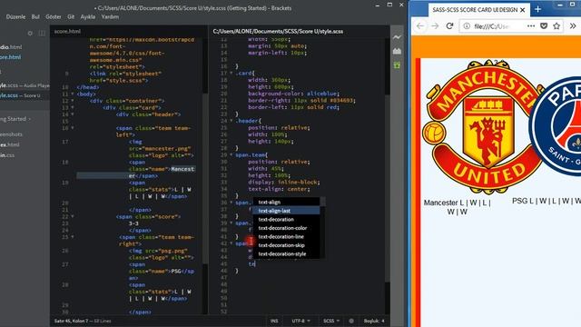Image resolution: width=581 pixels, height=327 pixels.
Task: Open UTF-8 encoding dropdown
Action: tap(300, 321)
